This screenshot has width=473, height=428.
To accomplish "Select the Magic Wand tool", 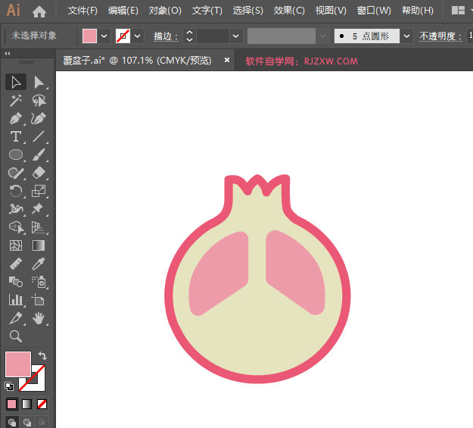I will 16,101.
